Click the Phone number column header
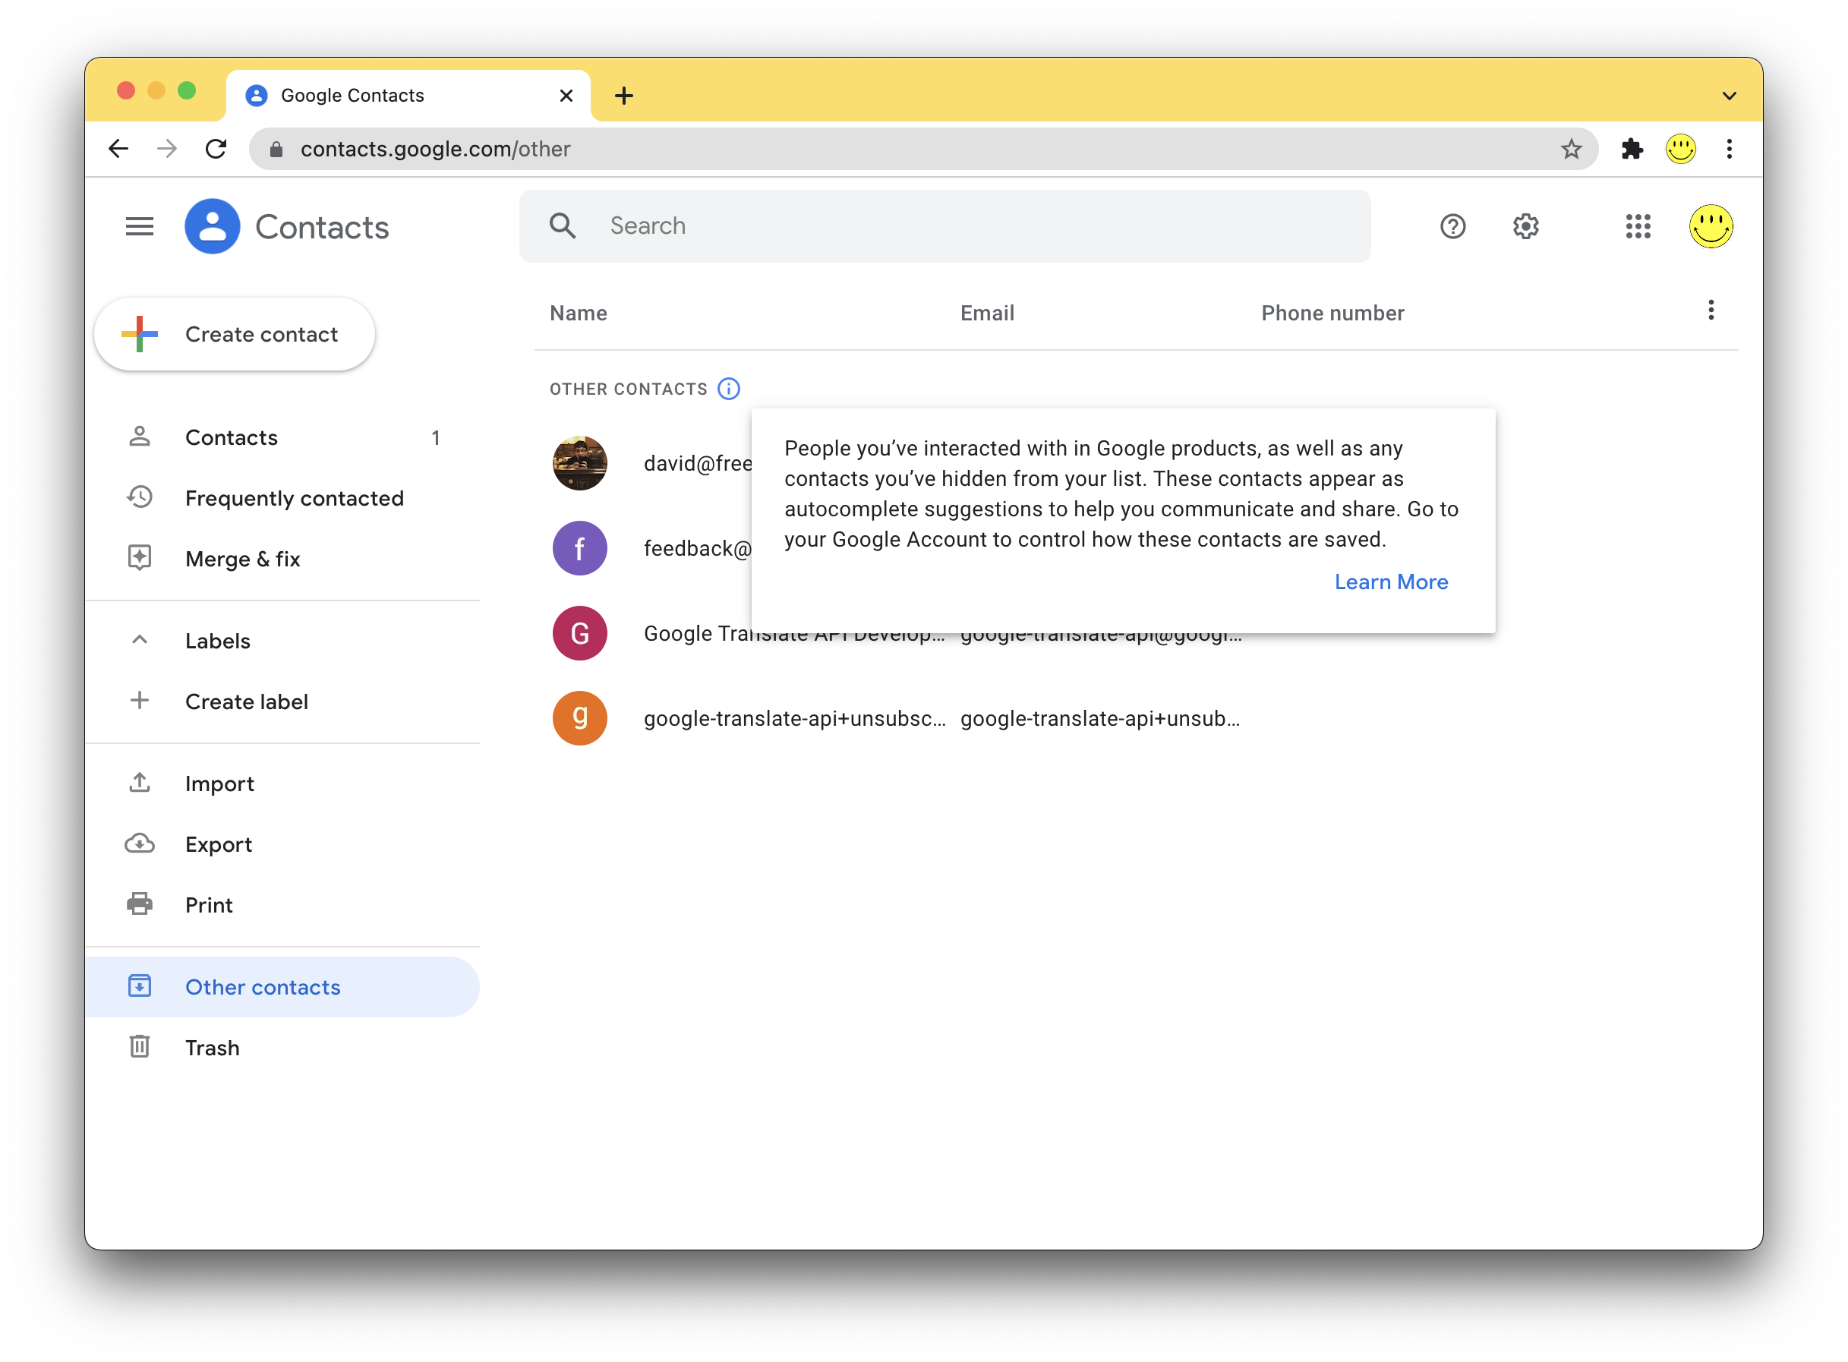 coord(1332,313)
